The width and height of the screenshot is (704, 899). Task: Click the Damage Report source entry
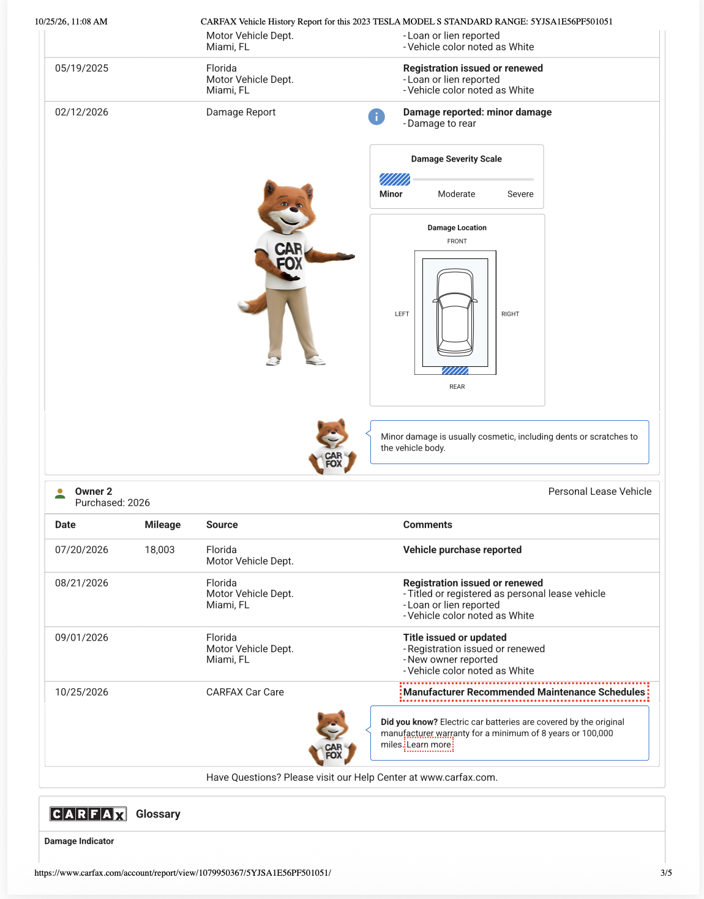[x=241, y=112]
